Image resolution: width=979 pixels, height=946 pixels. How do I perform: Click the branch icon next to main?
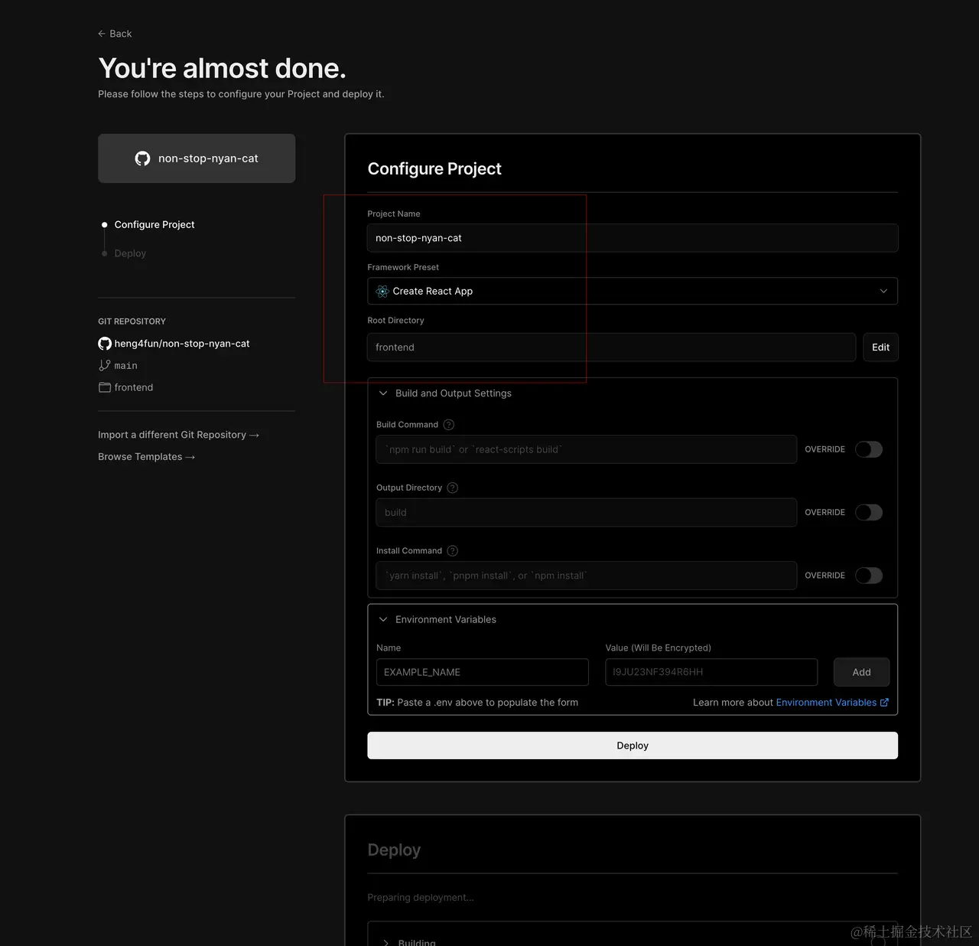click(105, 366)
